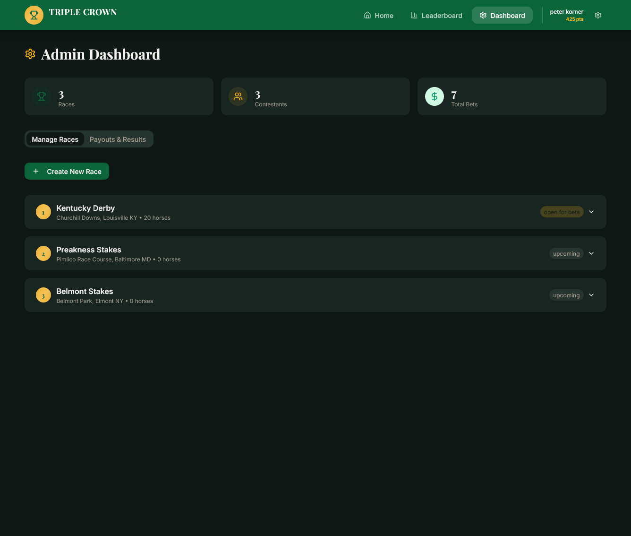Viewport: 631px width, 536px height.
Task: Click Belmont Stakes number 3 badge
Action: pos(43,295)
